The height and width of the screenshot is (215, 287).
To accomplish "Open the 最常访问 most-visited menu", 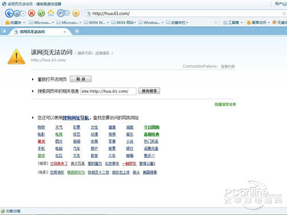I will 258,22.
